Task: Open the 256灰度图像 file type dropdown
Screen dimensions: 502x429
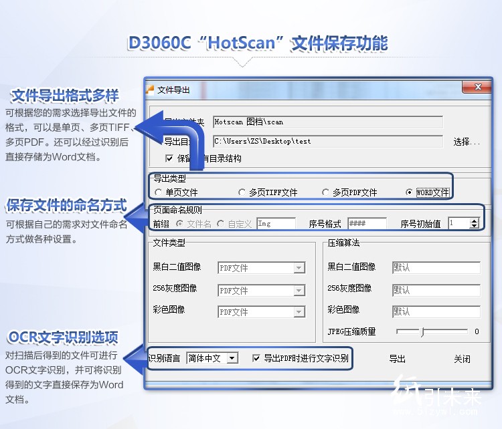Action: (x=299, y=291)
